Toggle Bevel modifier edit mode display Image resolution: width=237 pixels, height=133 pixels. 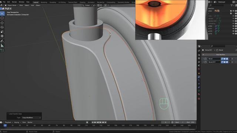(222, 59)
